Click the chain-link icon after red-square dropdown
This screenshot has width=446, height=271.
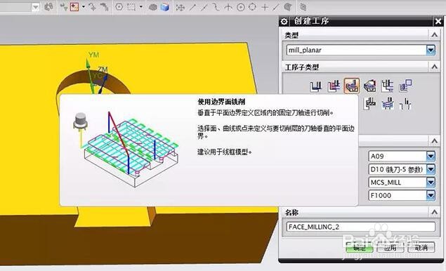coord(91,7)
